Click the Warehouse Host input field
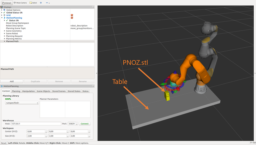Screen dimensions: 256x145 point(36,123)
